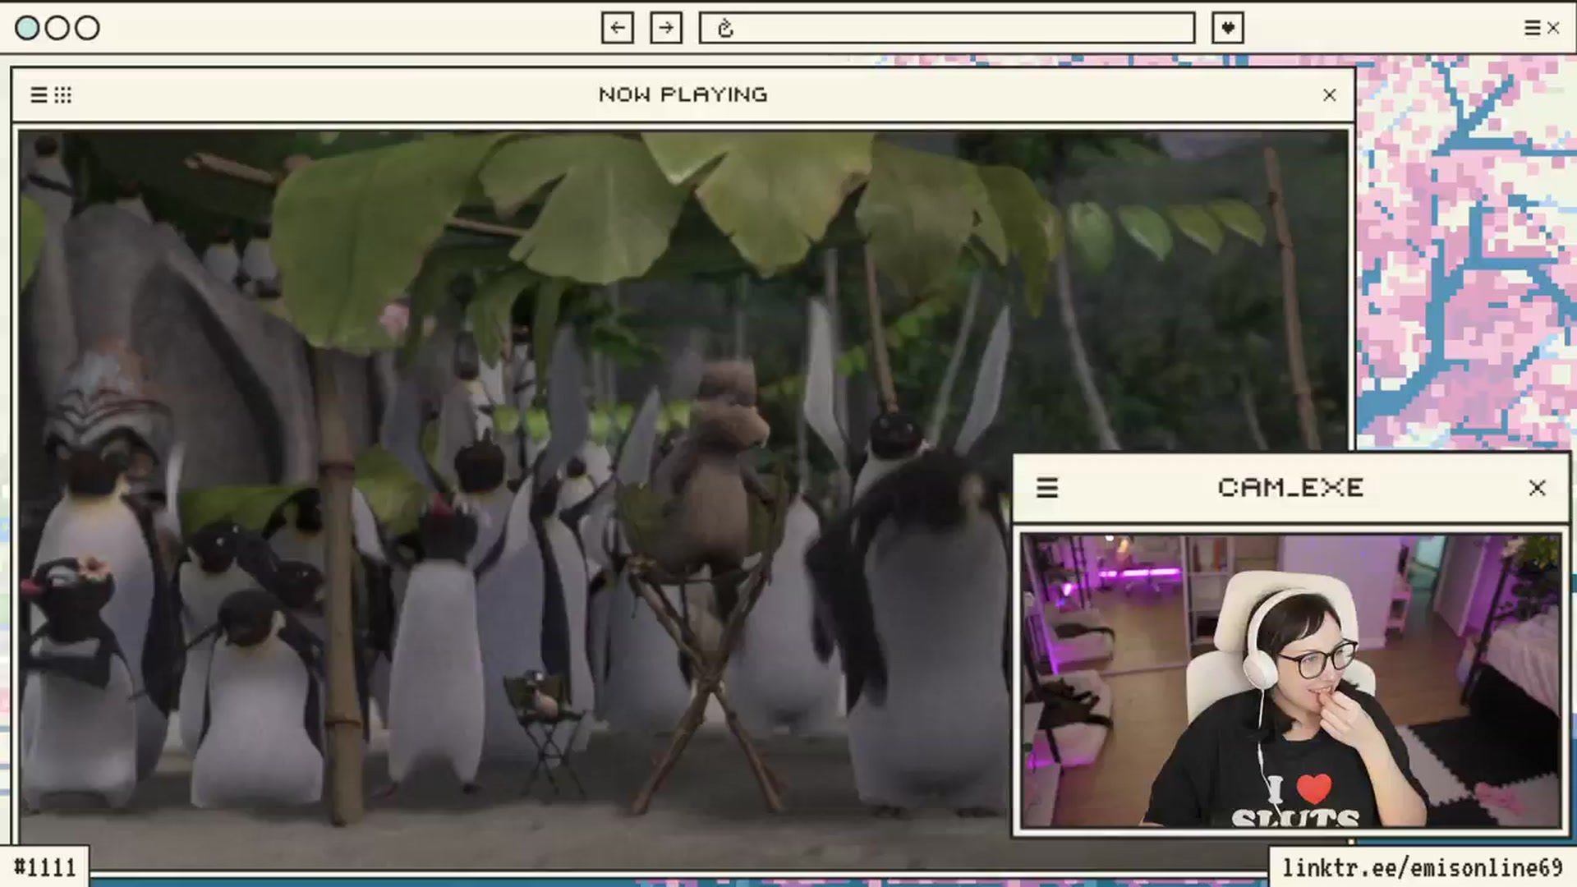Open the linktr.ee/emisonline69 link

tap(1423, 868)
